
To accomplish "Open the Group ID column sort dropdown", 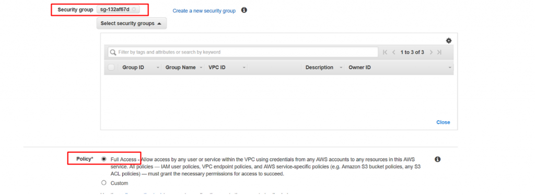I will pos(158,68).
